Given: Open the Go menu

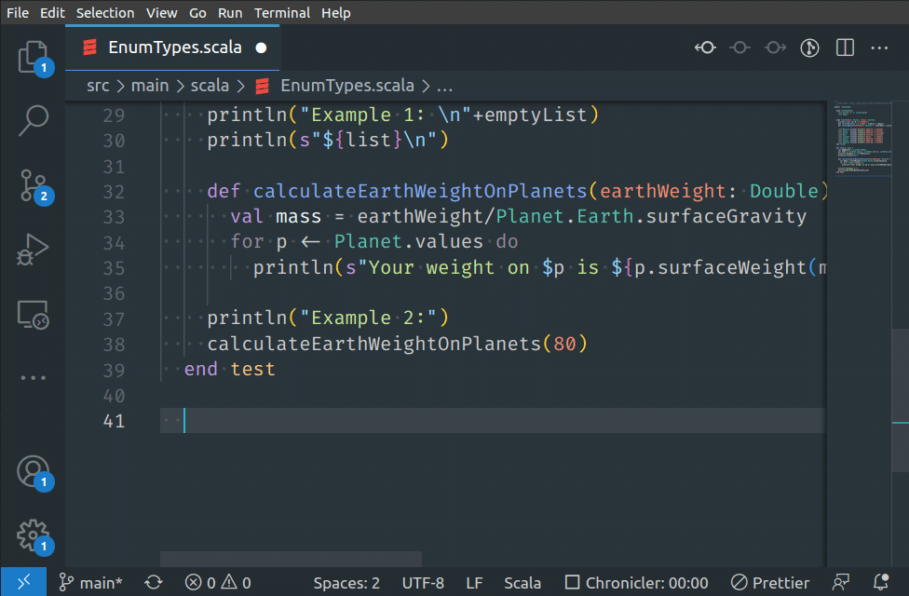Looking at the screenshot, I should pos(197,13).
